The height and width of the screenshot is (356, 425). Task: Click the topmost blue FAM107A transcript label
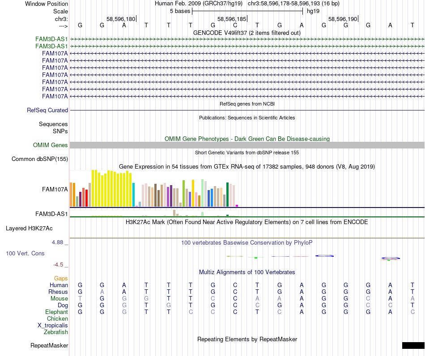[55, 53]
